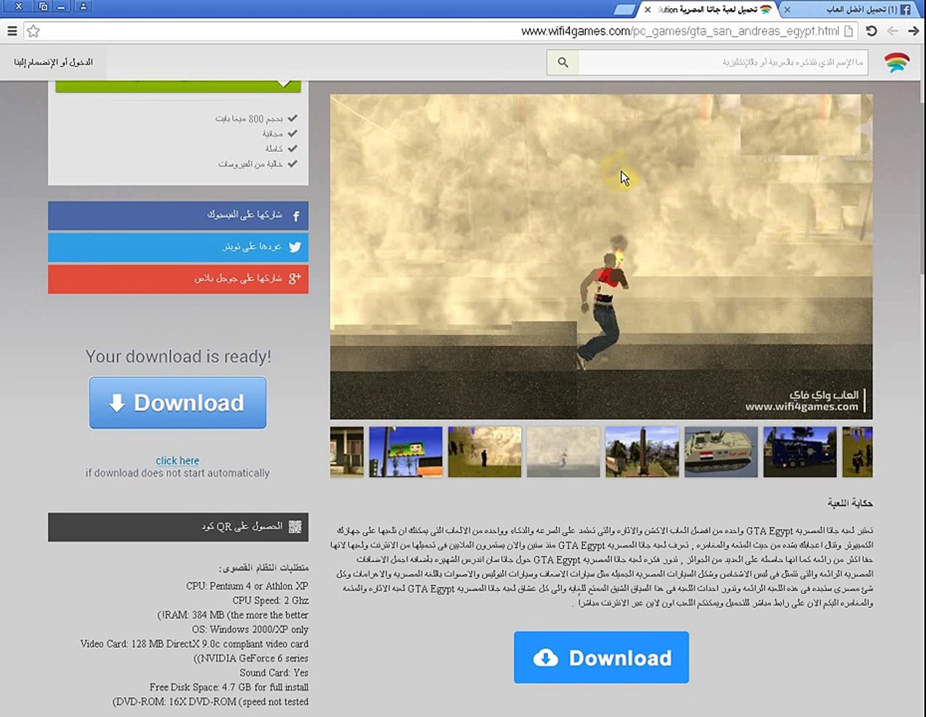
Task: Go forward using the right arrow
Action: (914, 31)
